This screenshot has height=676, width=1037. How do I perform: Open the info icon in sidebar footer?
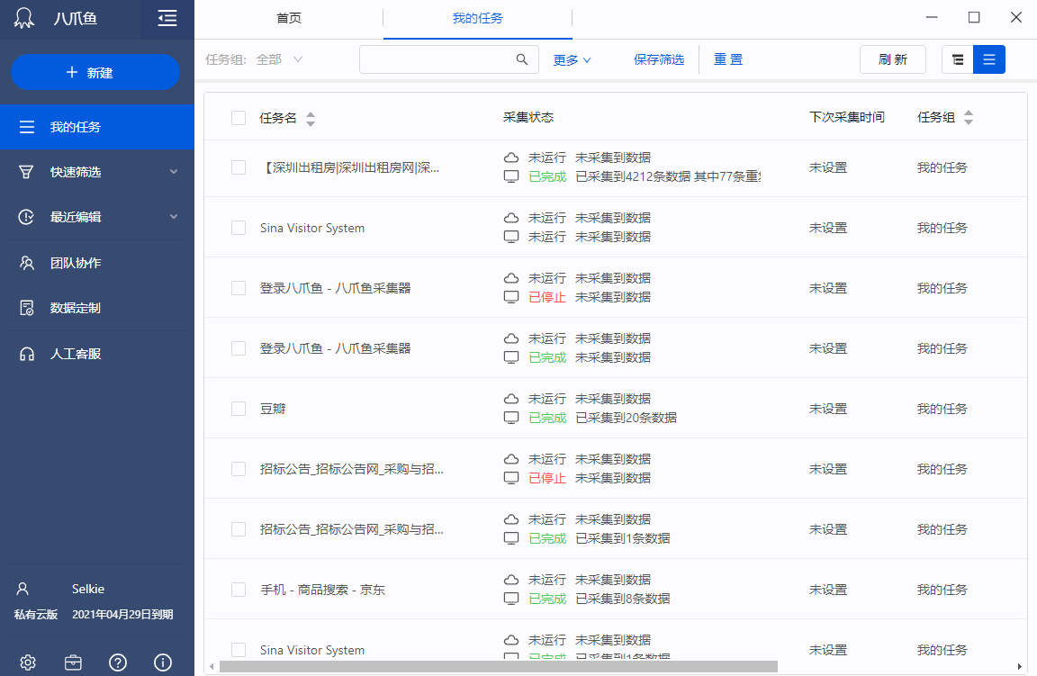click(x=163, y=662)
